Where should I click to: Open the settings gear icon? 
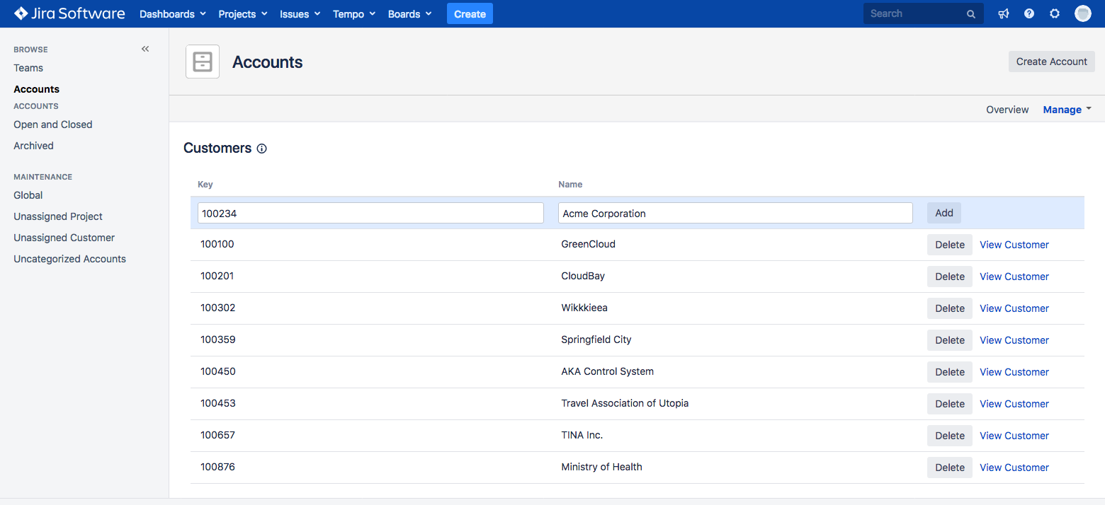tap(1055, 13)
